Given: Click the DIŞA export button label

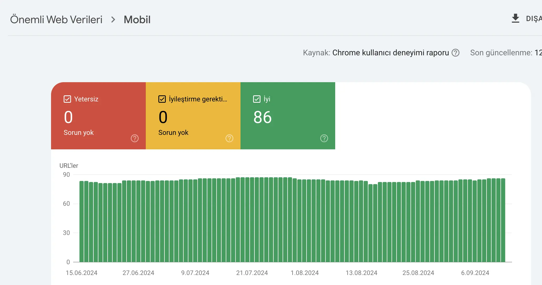Looking at the screenshot, I should pyautogui.click(x=534, y=19).
